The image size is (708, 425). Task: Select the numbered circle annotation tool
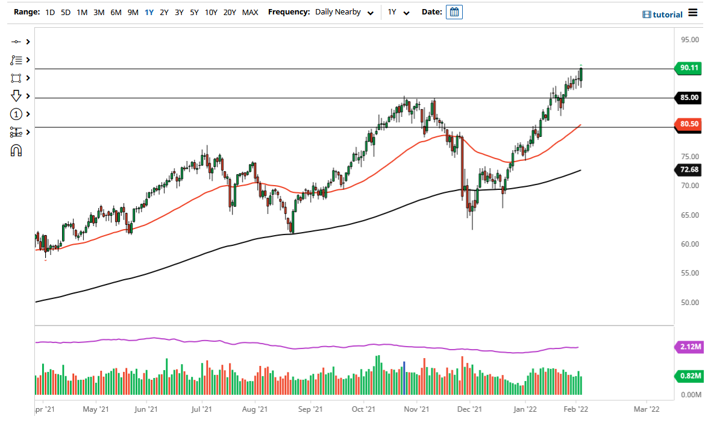(x=16, y=115)
